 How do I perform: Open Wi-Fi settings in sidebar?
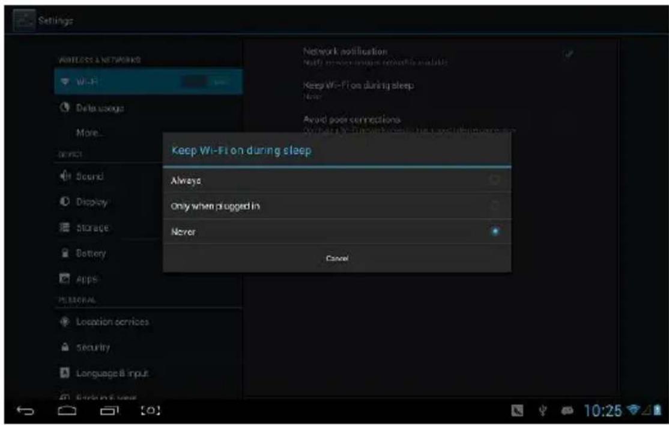(148, 81)
